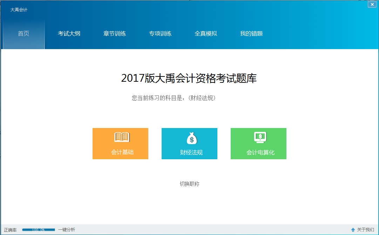
Task: Click the 切换职称 link
Action: click(189, 184)
